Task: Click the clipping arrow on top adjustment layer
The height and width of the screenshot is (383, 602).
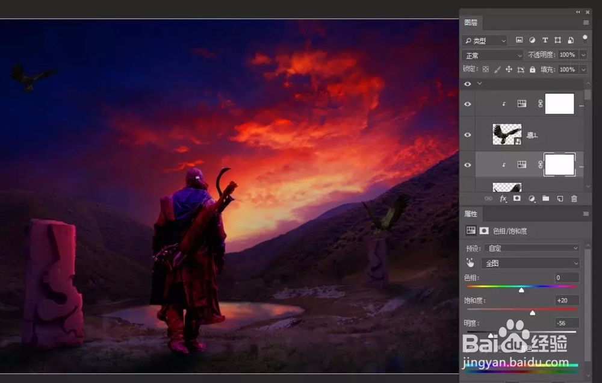Action: coord(504,104)
